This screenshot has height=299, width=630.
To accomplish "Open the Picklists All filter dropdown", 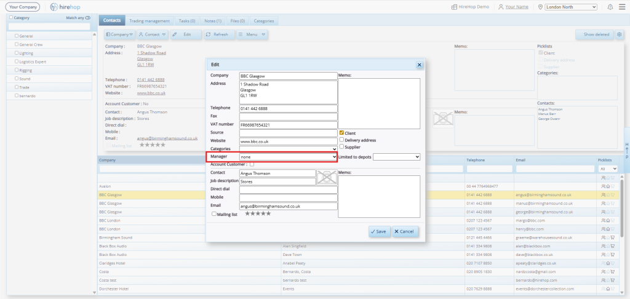I will [608, 169].
